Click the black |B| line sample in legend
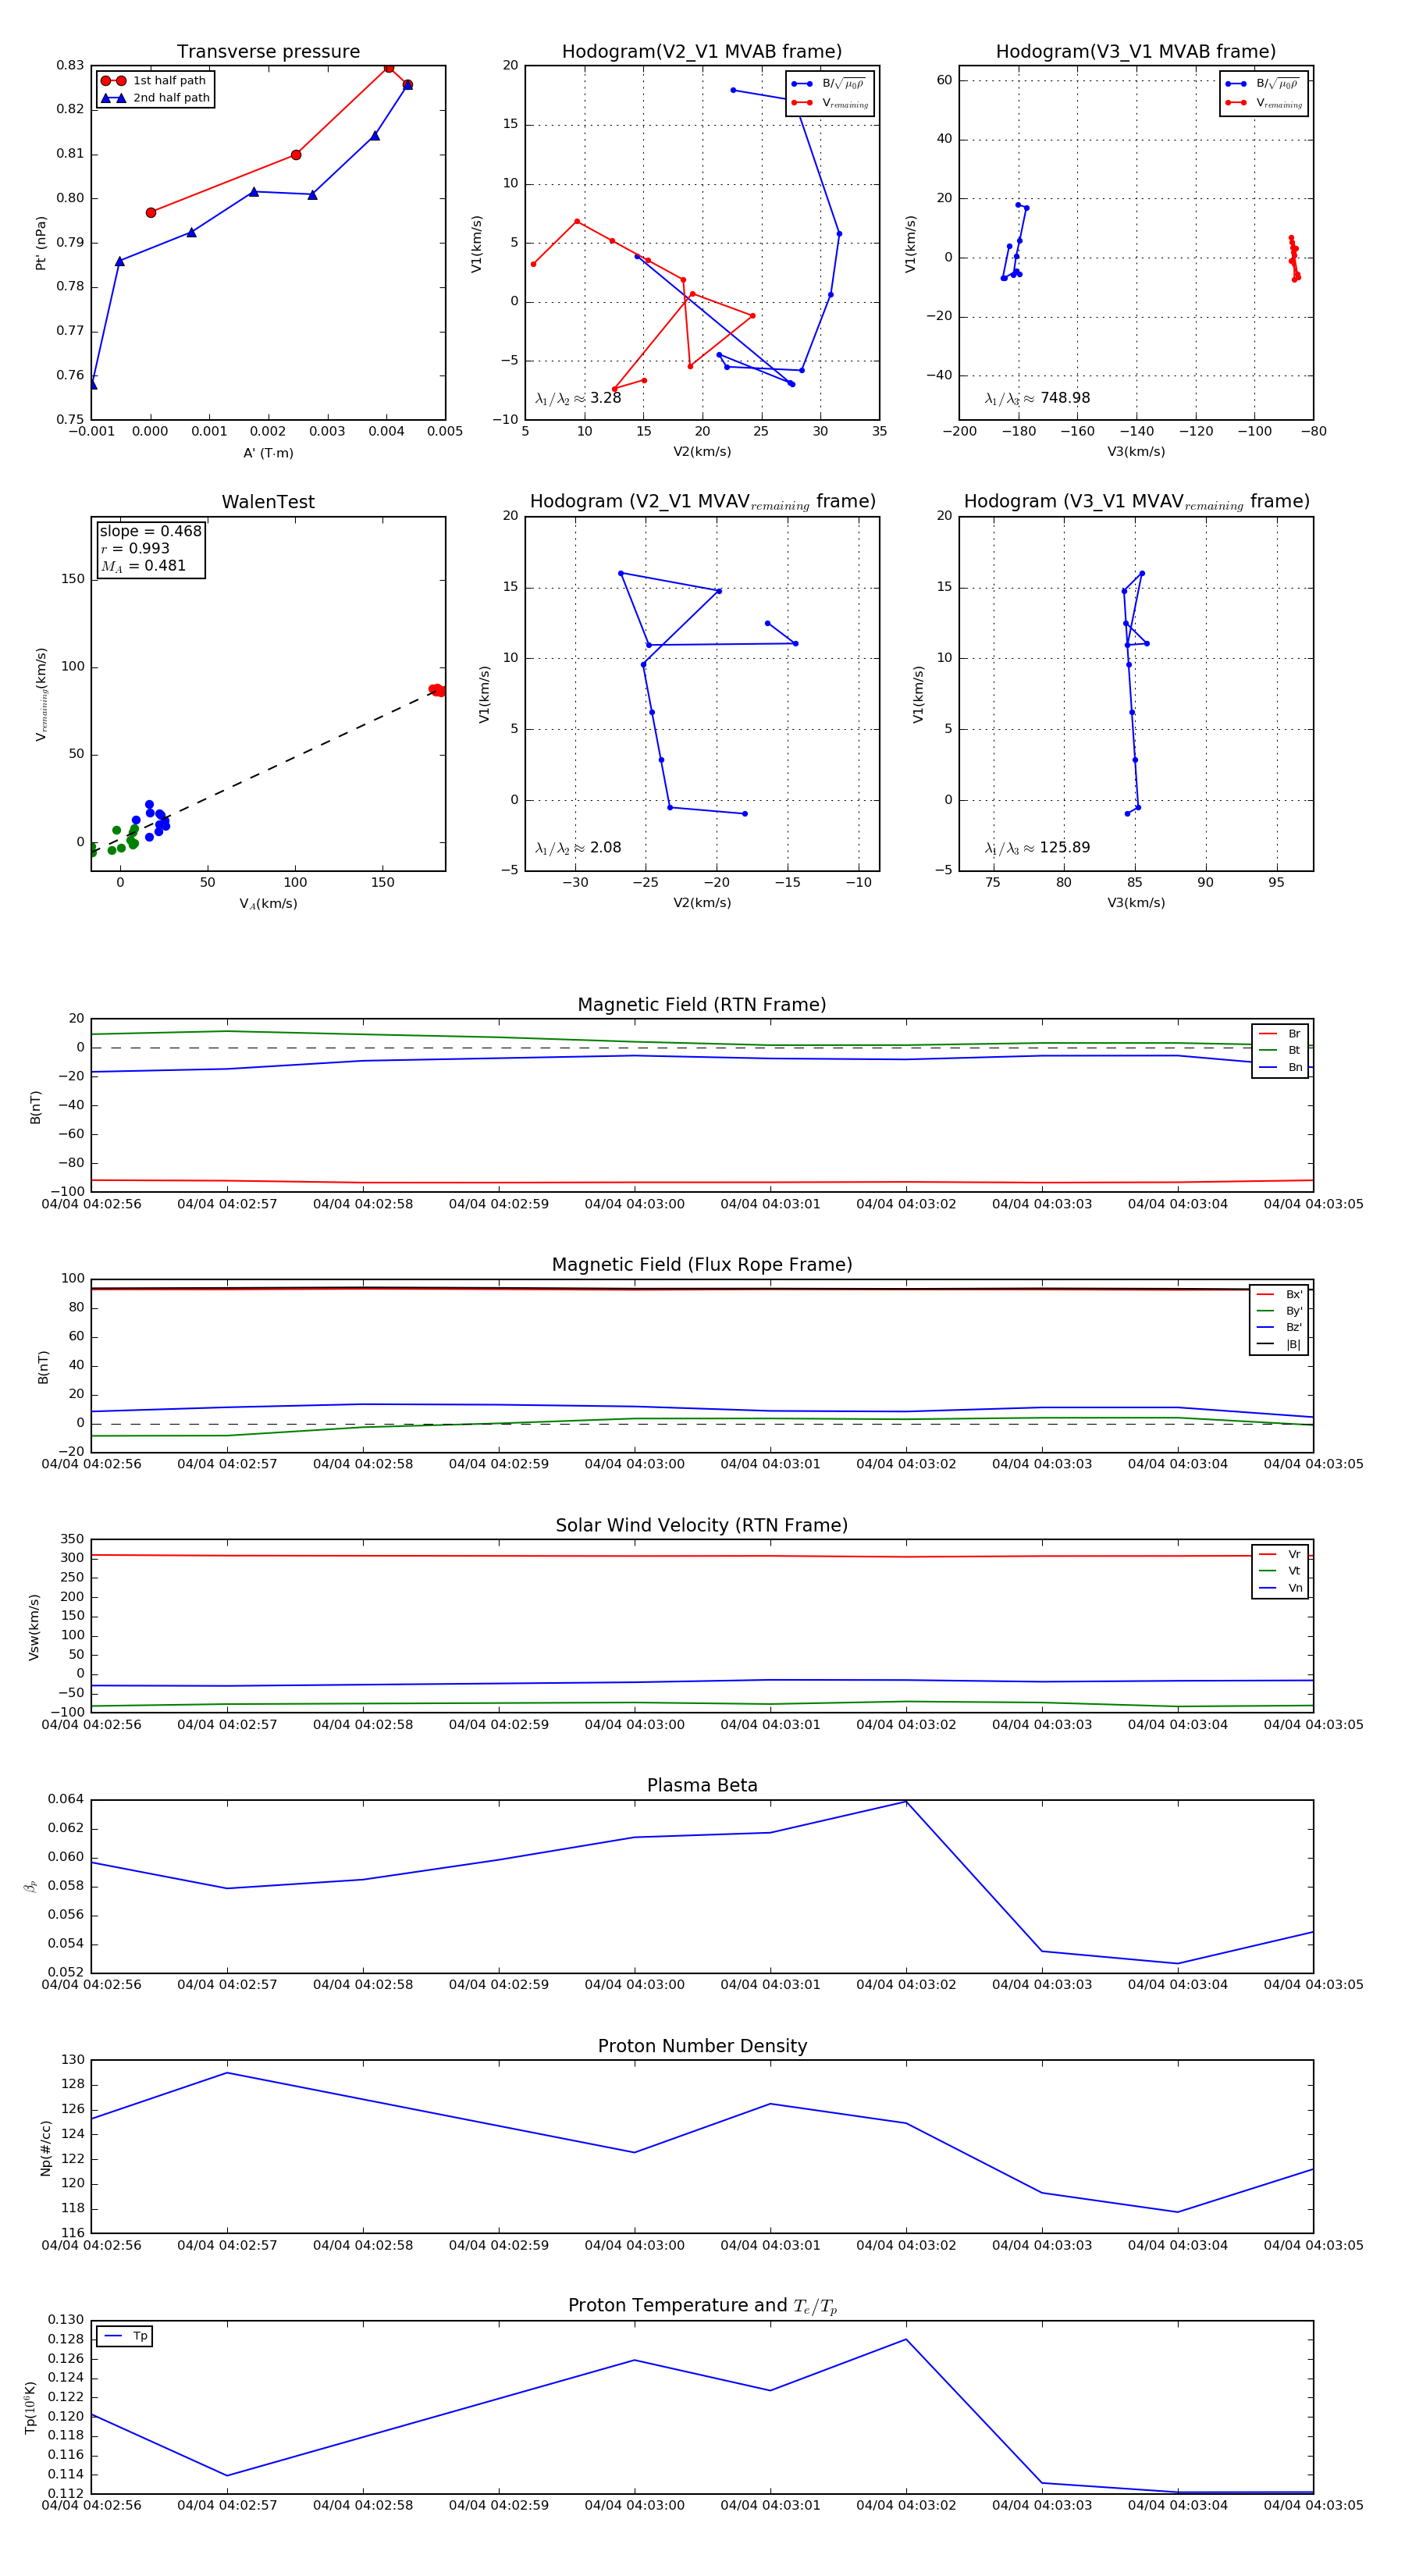The image size is (1405, 2576). pos(1265,1344)
